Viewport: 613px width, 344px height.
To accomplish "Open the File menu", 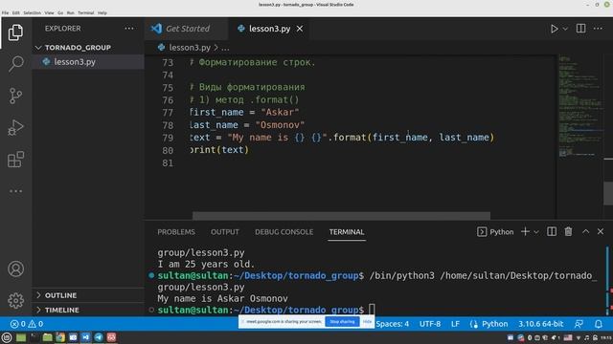I will tap(5, 12).
